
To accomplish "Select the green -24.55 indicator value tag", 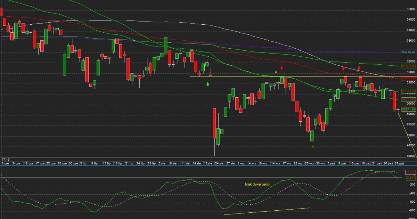I will click(x=410, y=178).
